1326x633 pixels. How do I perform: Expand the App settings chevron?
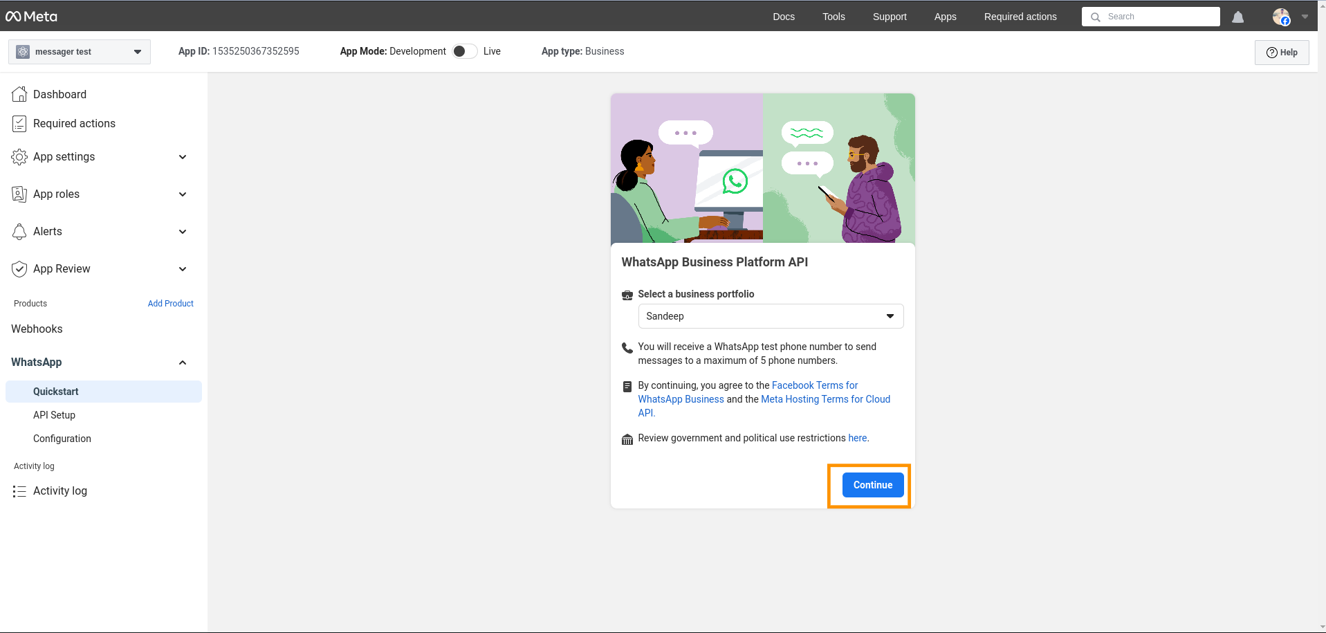point(183,157)
